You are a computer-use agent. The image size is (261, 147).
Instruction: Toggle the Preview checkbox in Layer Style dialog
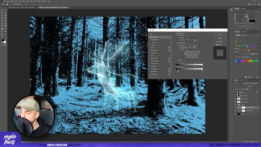pyautogui.click(x=217, y=45)
